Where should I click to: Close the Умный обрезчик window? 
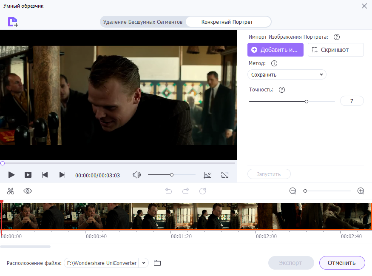364,6
